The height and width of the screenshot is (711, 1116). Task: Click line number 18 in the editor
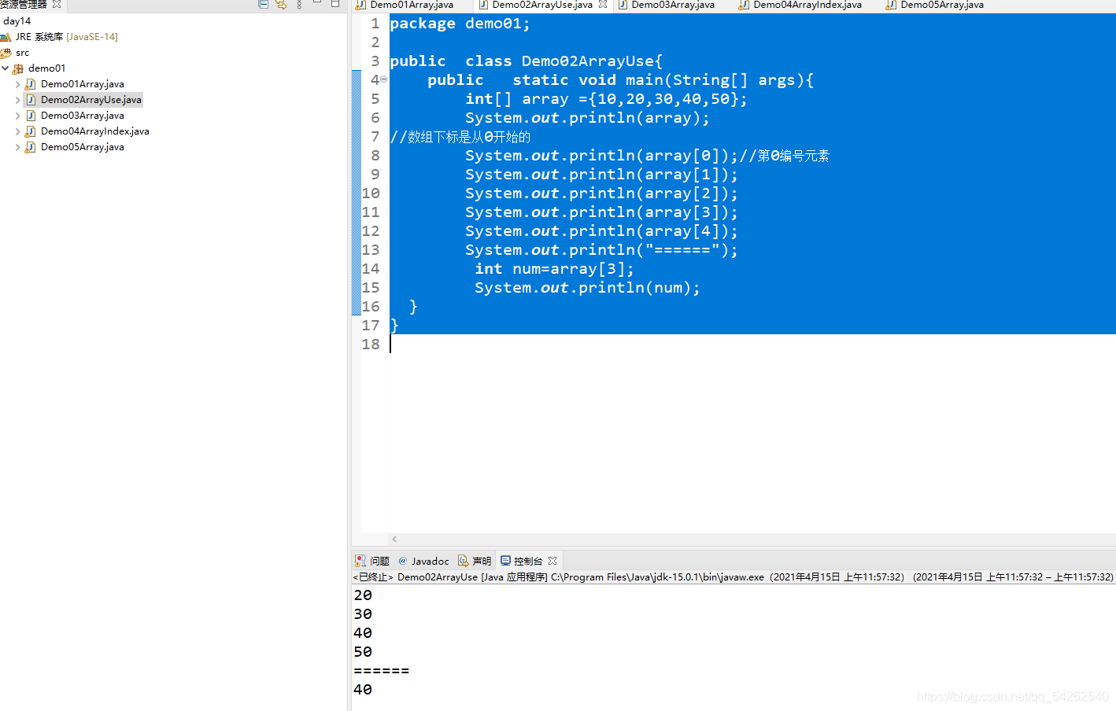point(371,344)
